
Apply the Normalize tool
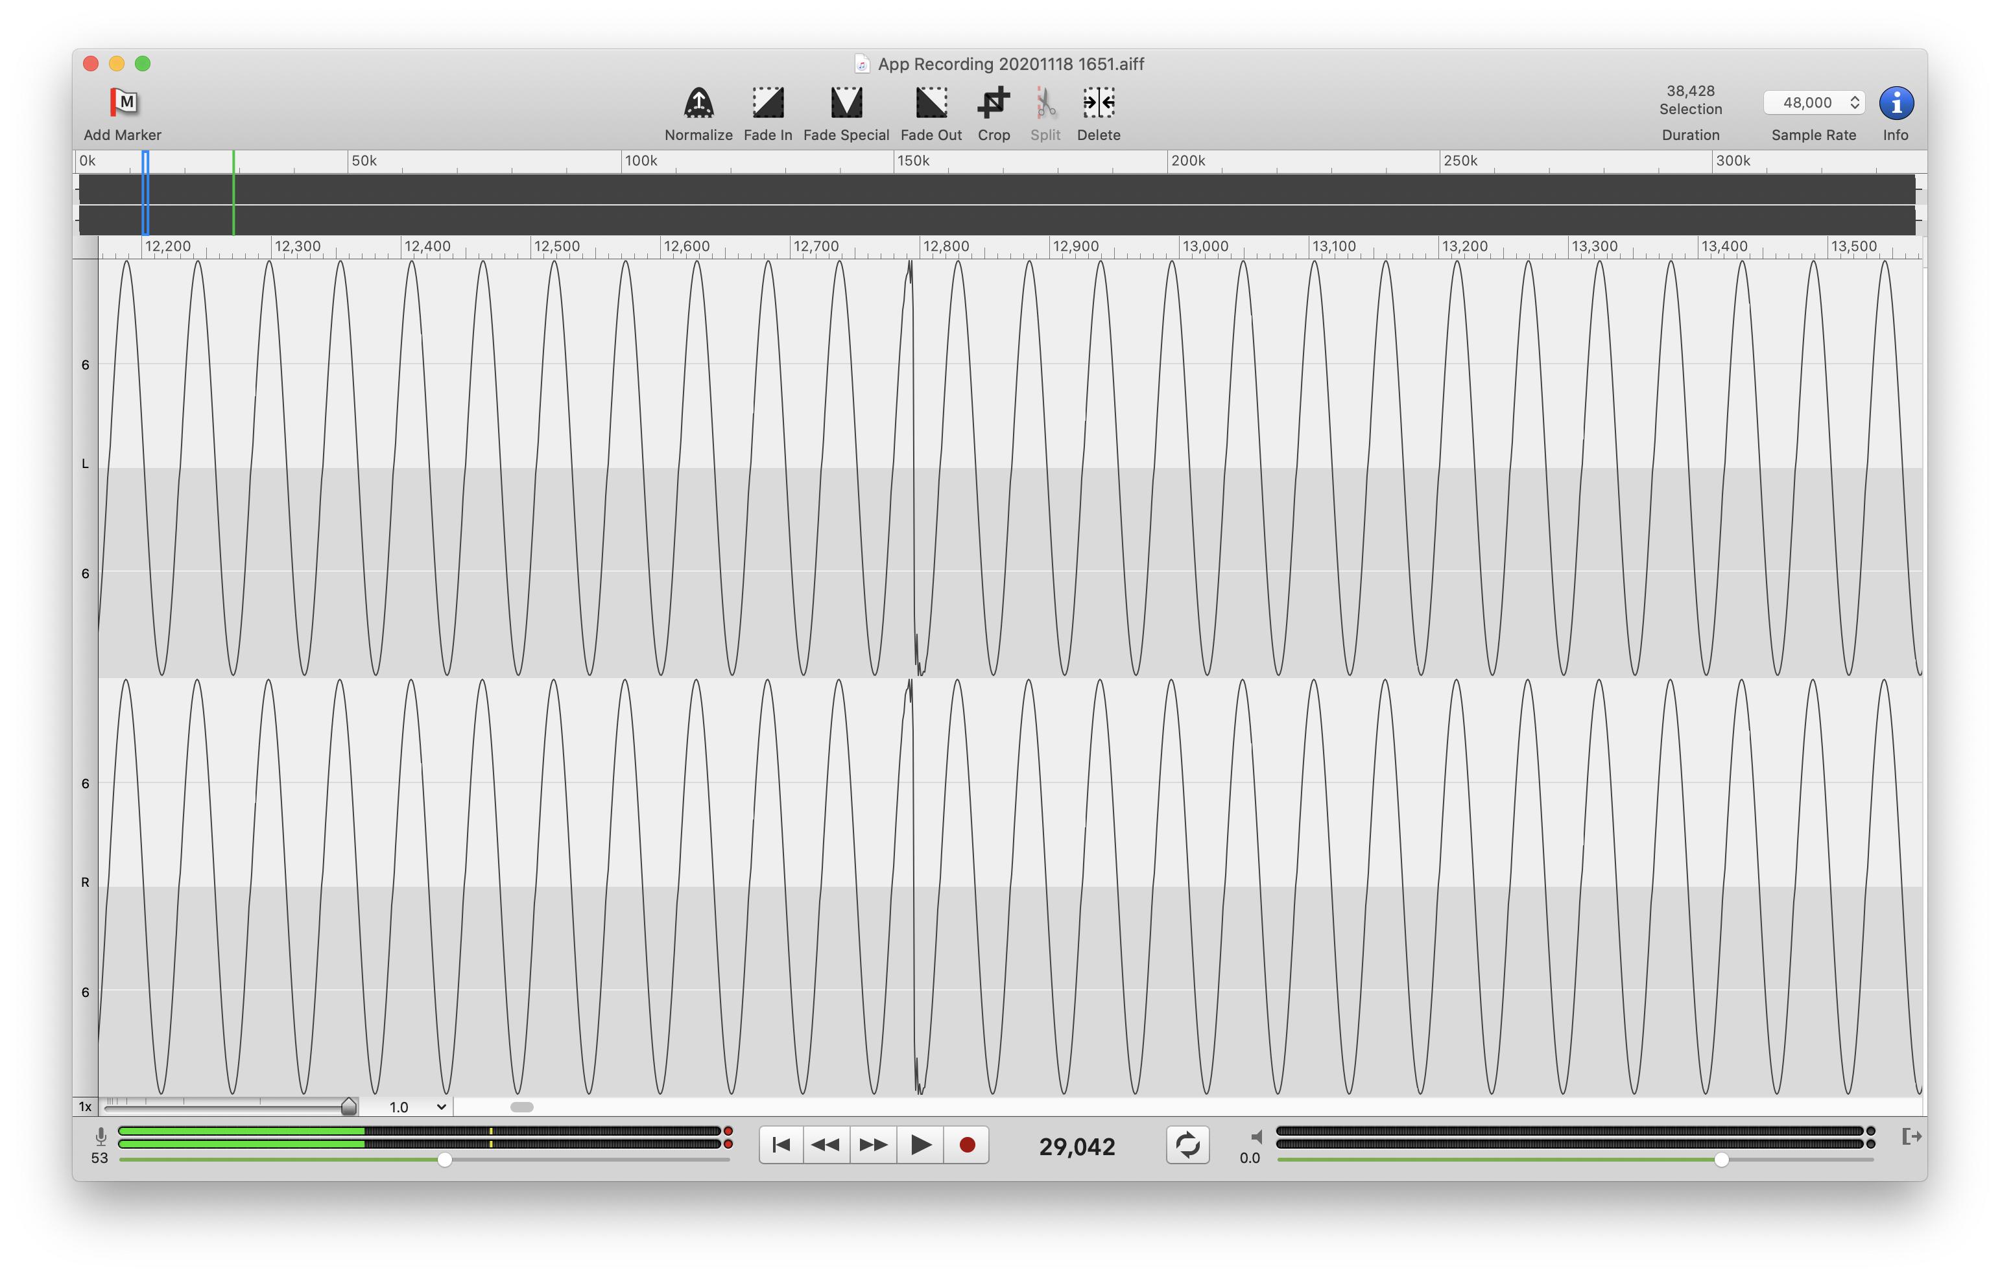698,103
